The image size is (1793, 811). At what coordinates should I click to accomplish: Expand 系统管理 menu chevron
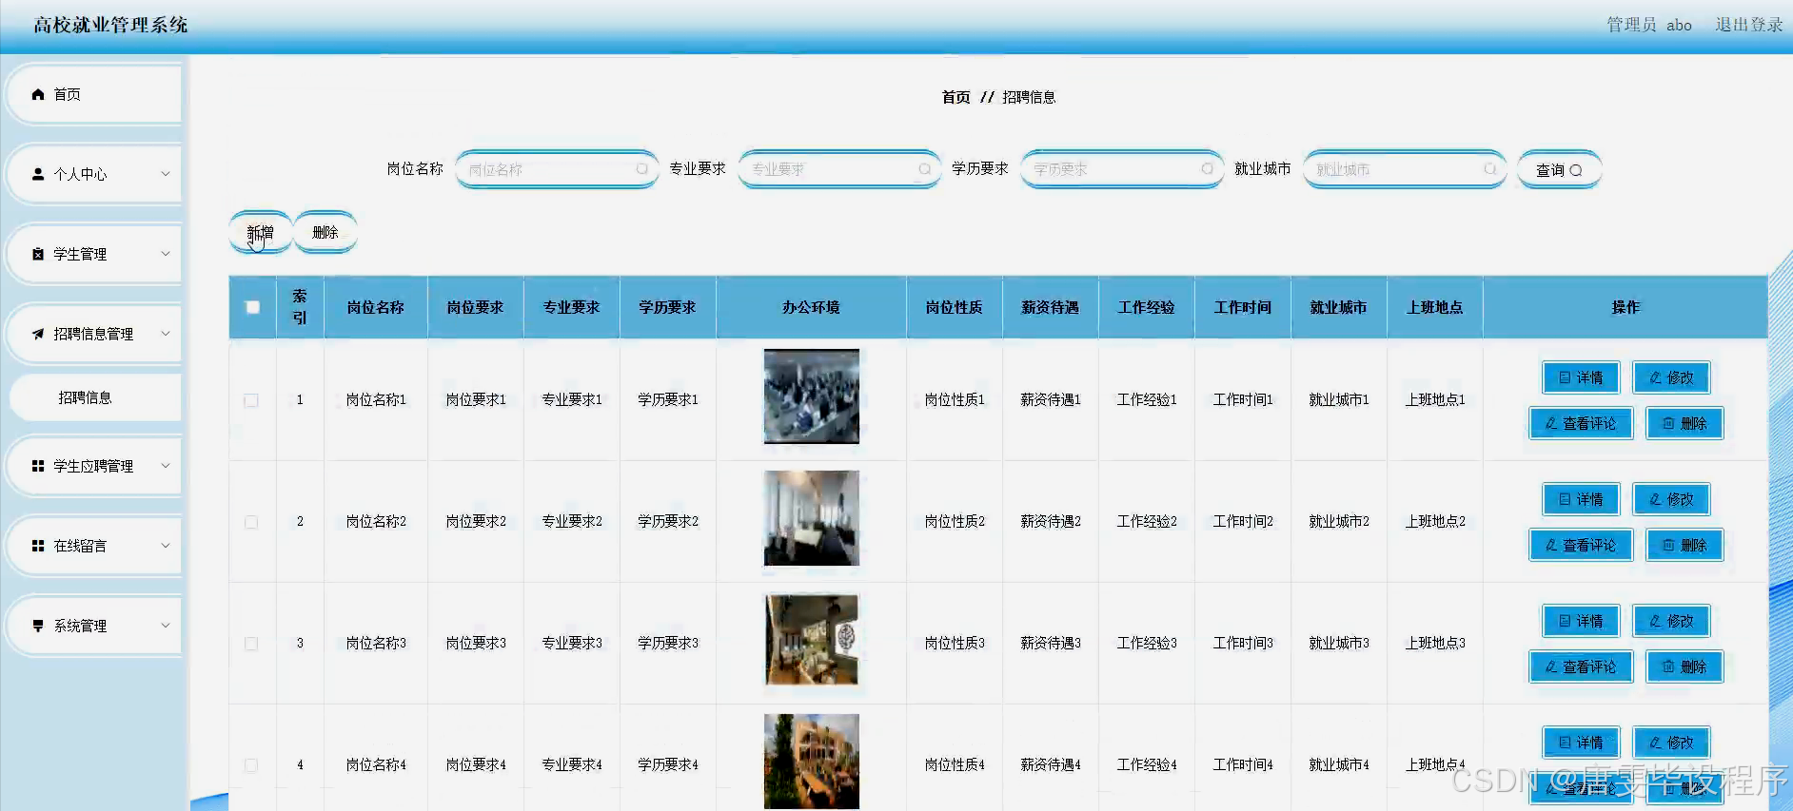(166, 626)
